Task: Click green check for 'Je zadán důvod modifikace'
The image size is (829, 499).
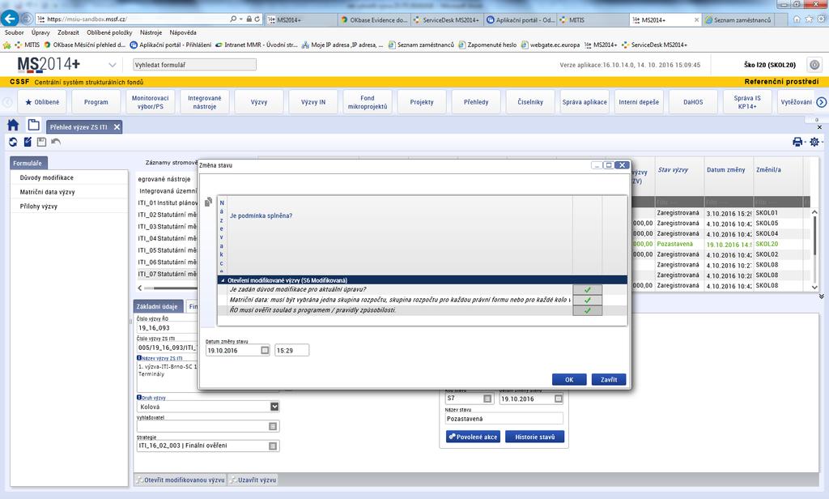Action: (588, 289)
